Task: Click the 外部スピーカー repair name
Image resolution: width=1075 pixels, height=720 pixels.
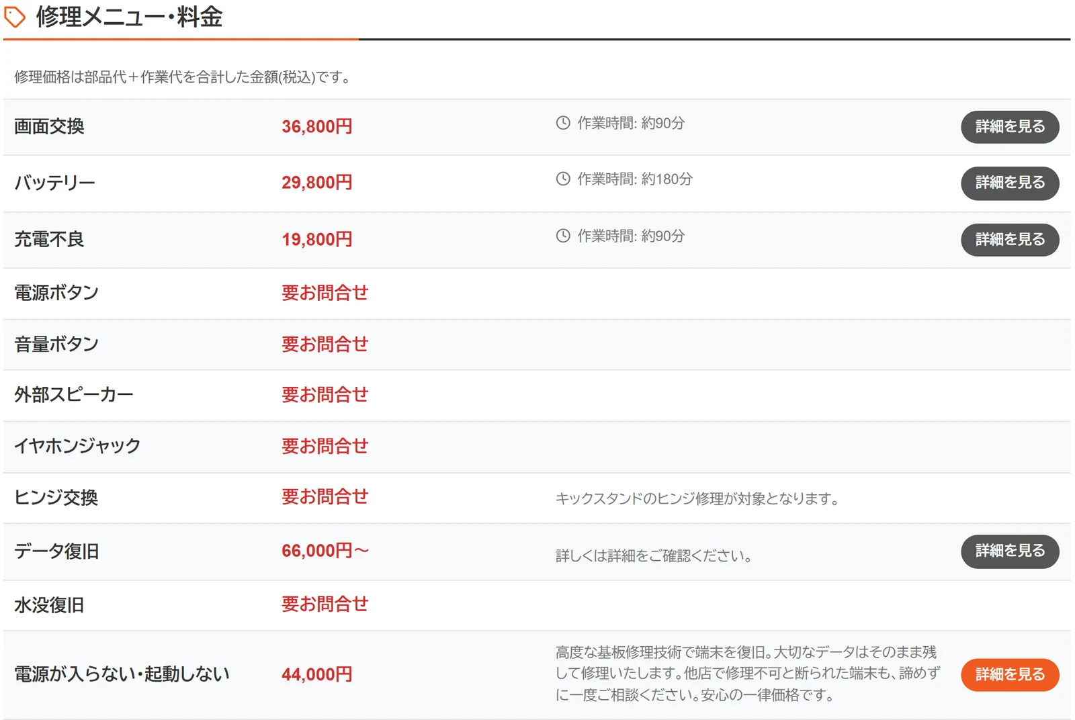Action: pyautogui.click(x=74, y=395)
